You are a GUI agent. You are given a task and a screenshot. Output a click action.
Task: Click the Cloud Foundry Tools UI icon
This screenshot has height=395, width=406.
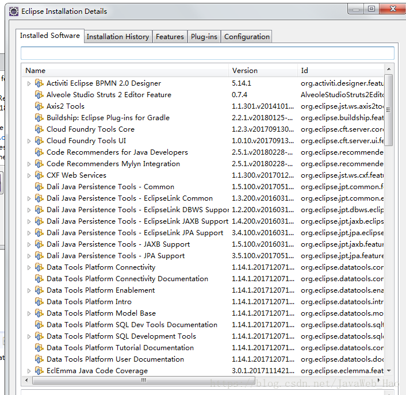tap(39, 141)
